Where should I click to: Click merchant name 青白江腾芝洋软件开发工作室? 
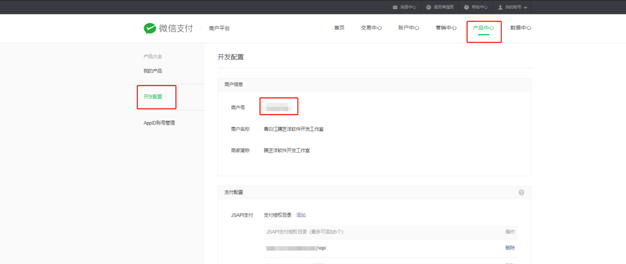294,129
